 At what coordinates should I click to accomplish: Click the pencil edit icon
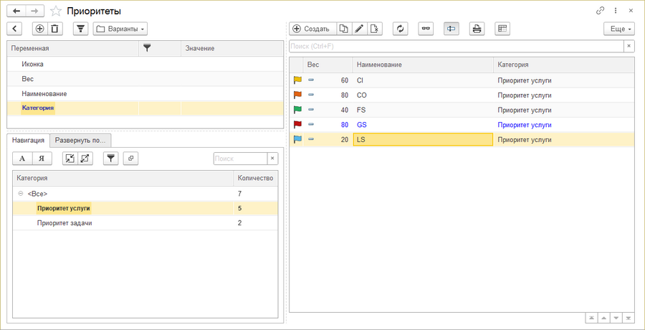pos(360,29)
